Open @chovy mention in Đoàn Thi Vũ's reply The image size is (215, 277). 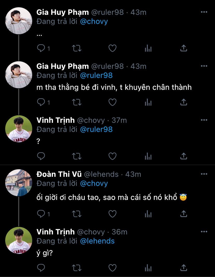click(94, 183)
